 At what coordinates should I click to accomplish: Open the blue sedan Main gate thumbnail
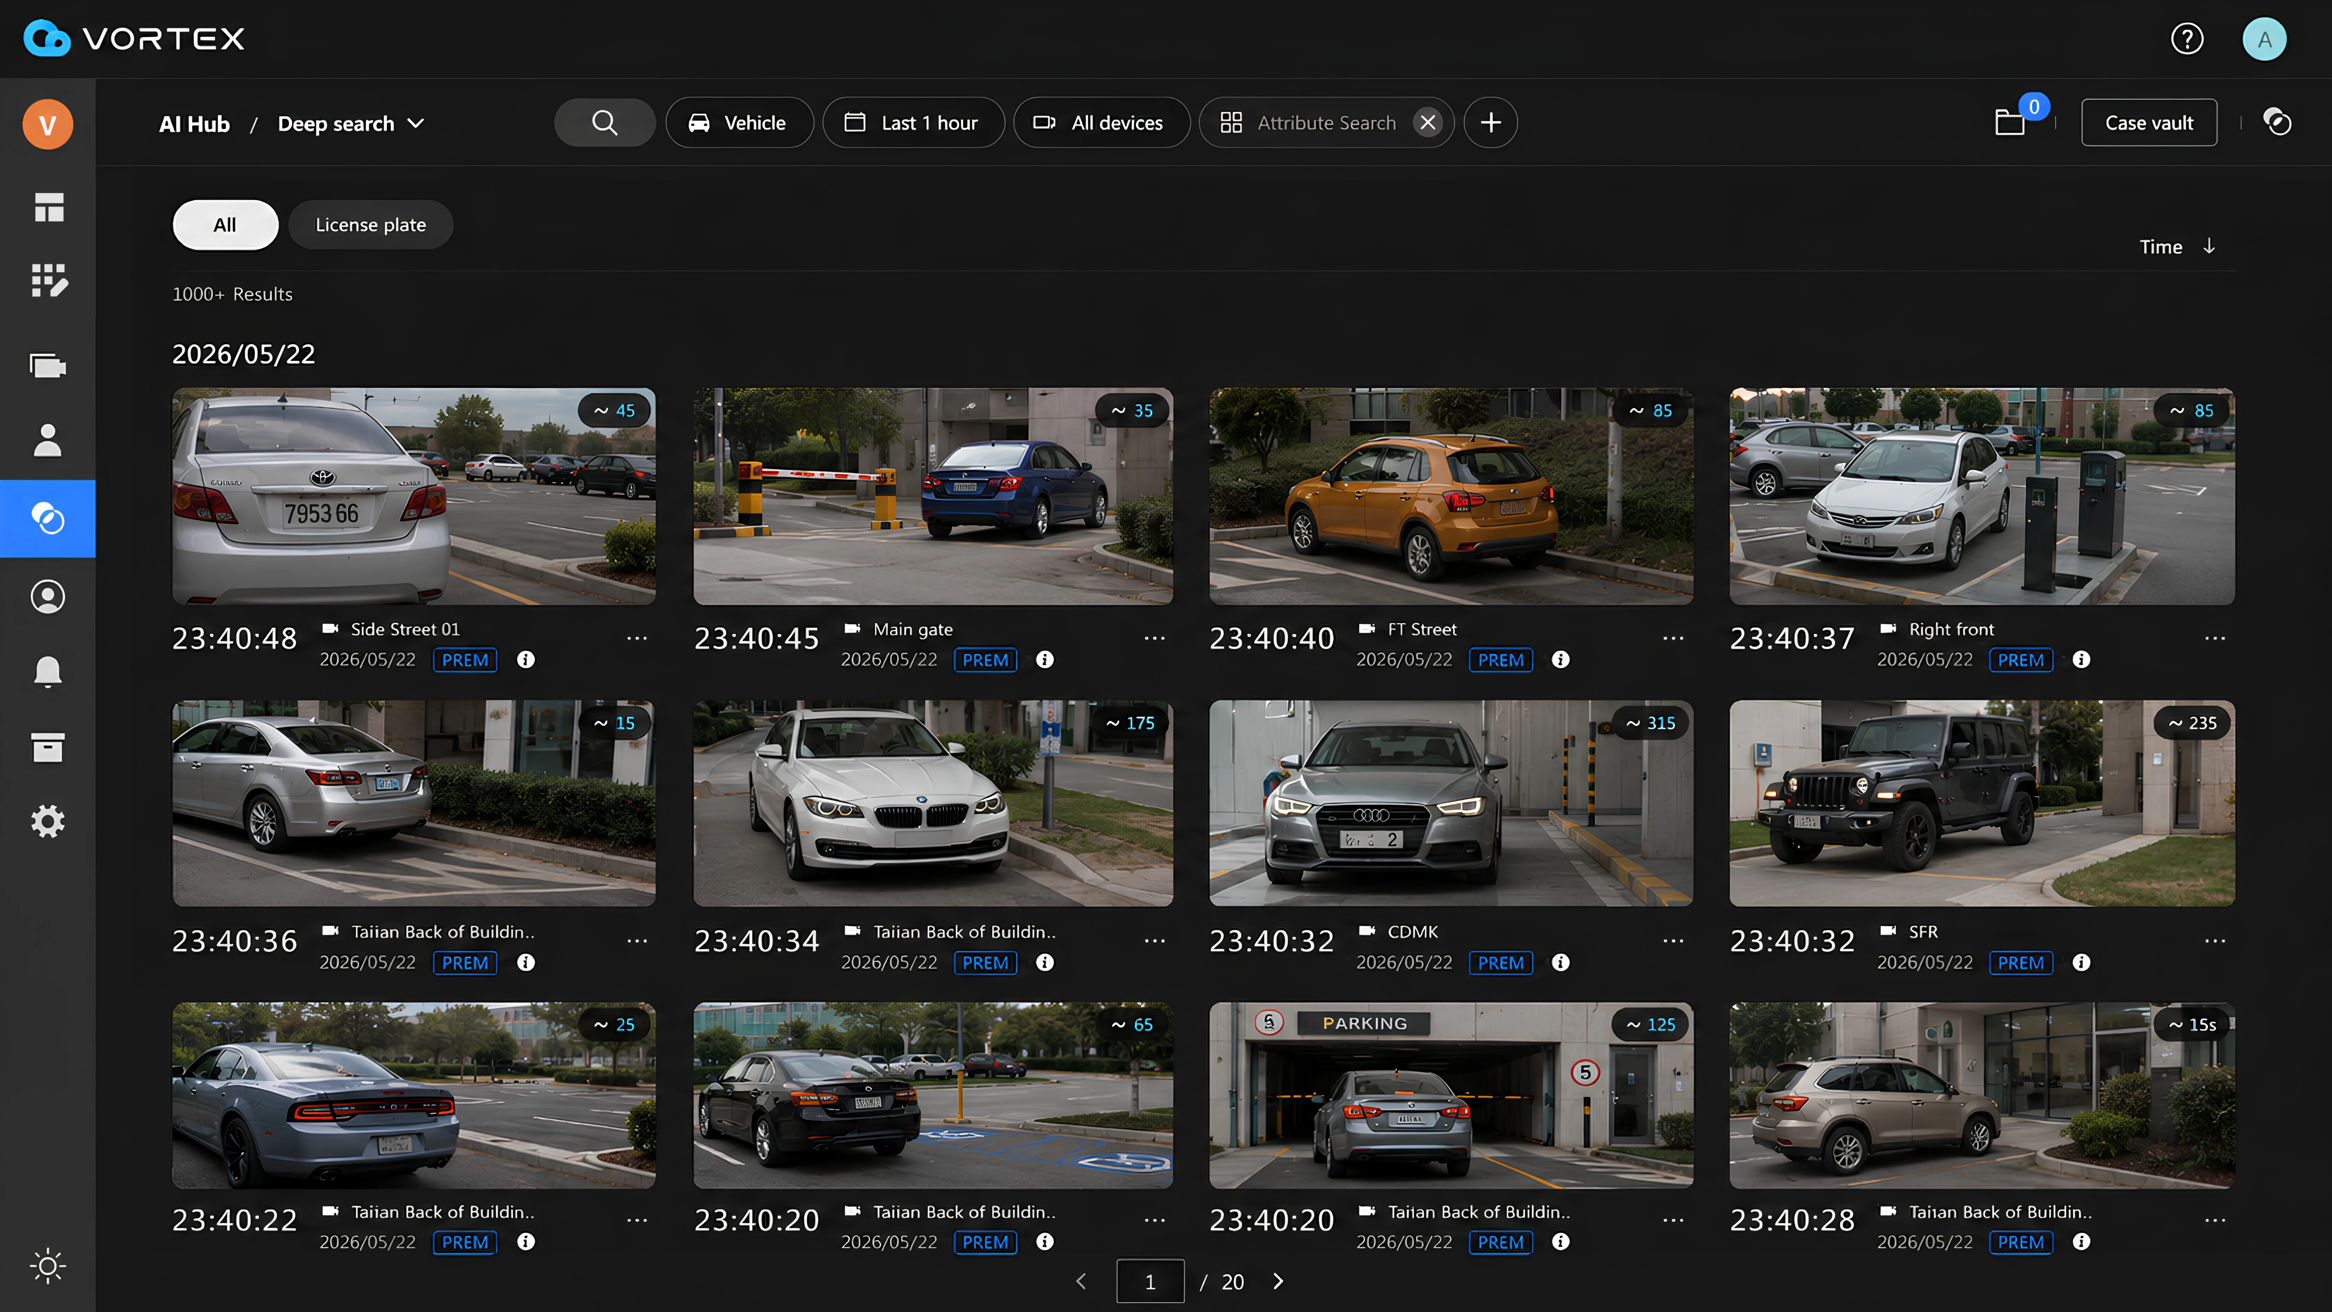(x=932, y=496)
